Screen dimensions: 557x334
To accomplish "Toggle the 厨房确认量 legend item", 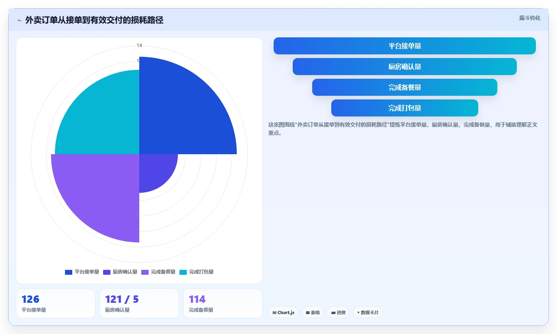I will click(120, 272).
